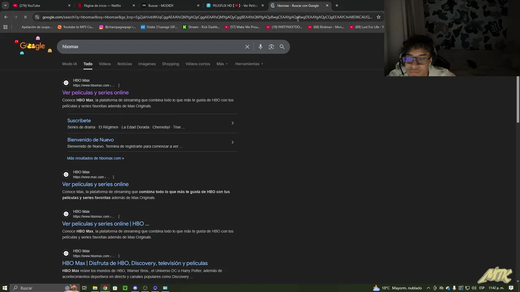Stop loading the page
This screenshot has height=292, width=520.
[x=25, y=17]
